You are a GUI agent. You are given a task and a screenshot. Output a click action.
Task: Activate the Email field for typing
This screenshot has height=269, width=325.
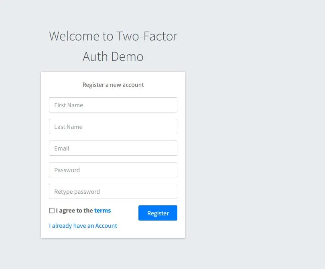[x=113, y=148]
